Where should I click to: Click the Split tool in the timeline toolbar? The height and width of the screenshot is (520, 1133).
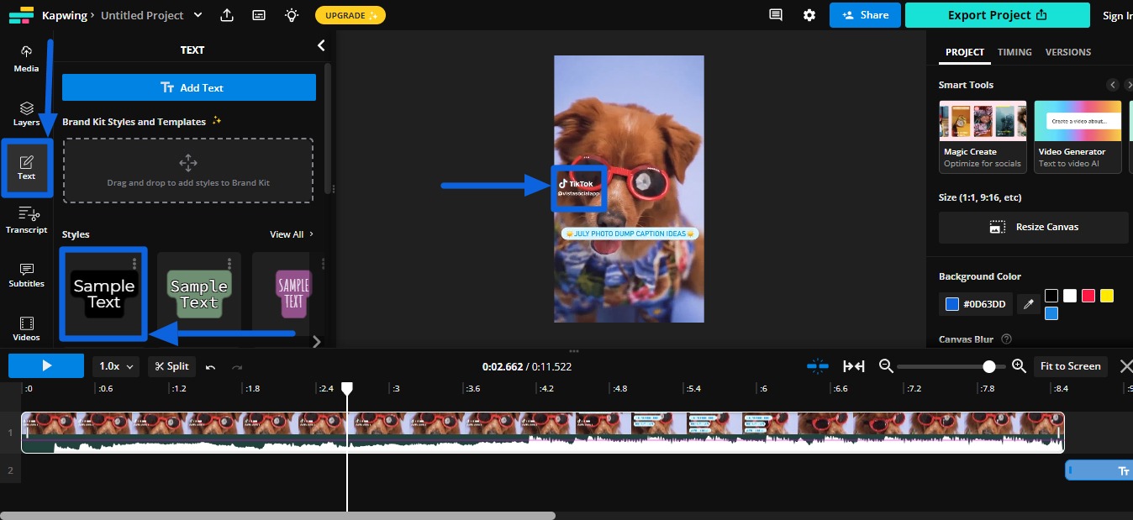pyautogui.click(x=171, y=365)
